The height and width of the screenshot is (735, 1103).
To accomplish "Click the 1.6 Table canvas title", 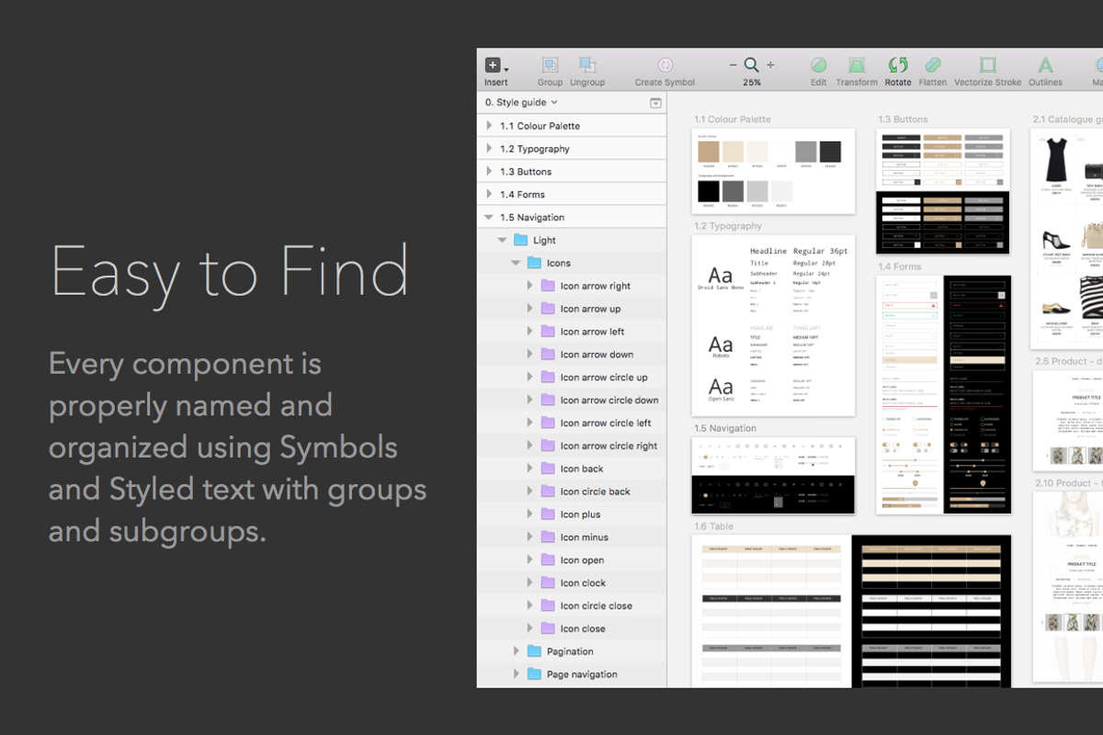I will (713, 527).
